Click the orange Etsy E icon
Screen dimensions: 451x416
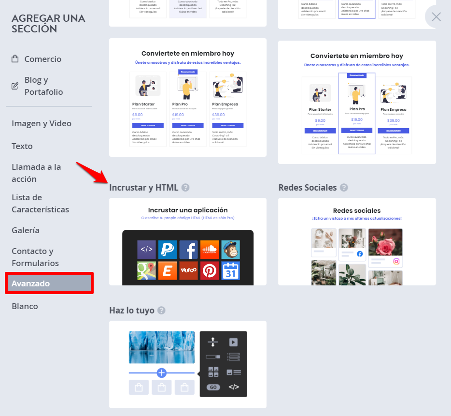tap(168, 270)
